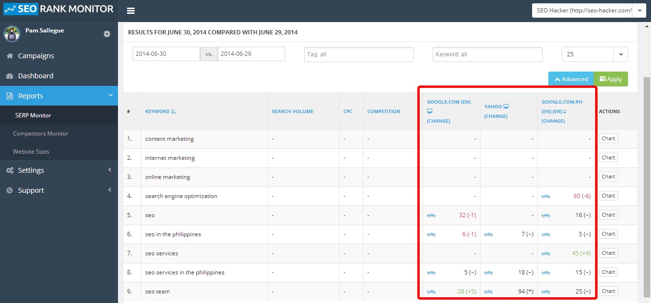Click the Tag: all filter field
The height and width of the screenshot is (303, 651).
(359, 54)
